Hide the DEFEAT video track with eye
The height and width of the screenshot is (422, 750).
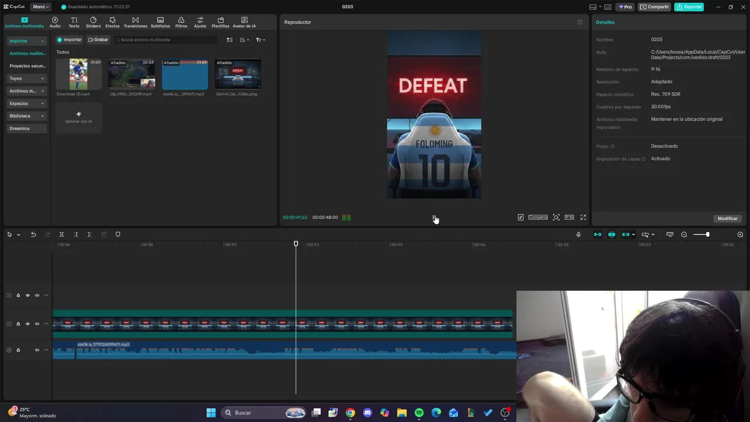tap(28, 324)
